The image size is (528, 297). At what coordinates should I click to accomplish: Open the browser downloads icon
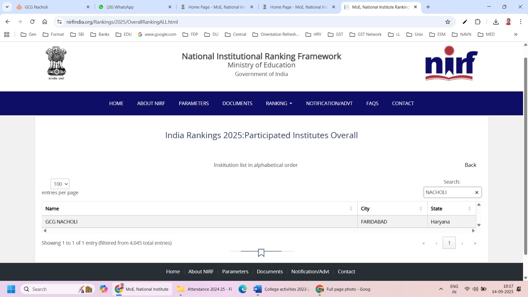point(496,22)
